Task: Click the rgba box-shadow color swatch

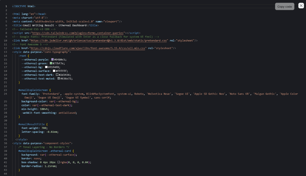Action: click(x=59, y=162)
